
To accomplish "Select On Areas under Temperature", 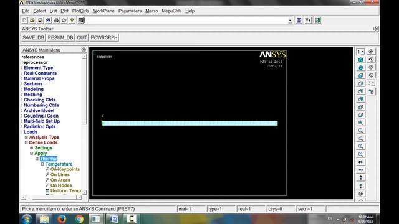I will click(x=60, y=180).
